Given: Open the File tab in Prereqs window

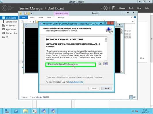Looking at the screenshot, I should pos(24,17).
